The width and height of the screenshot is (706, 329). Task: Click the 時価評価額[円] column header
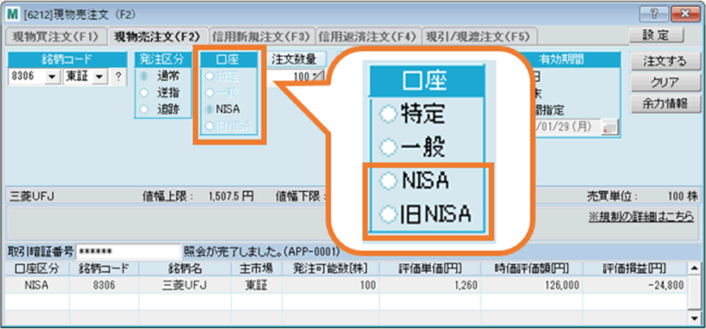tap(532, 269)
